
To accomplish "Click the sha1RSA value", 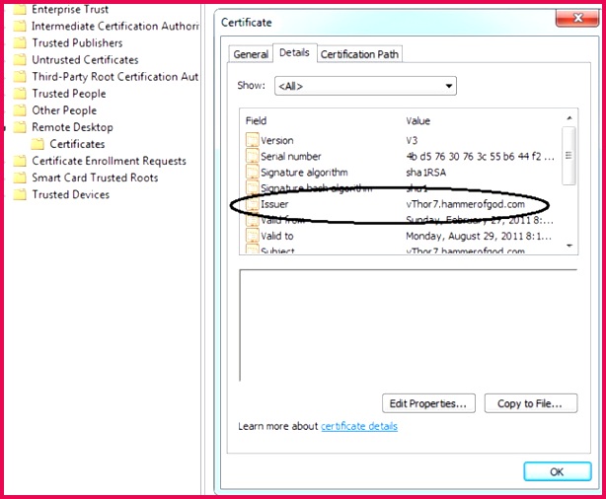I will tap(426, 173).
